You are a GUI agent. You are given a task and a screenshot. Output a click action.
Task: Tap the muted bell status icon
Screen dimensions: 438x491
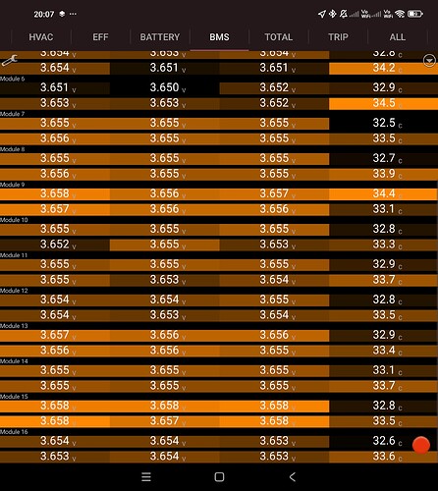344,14
